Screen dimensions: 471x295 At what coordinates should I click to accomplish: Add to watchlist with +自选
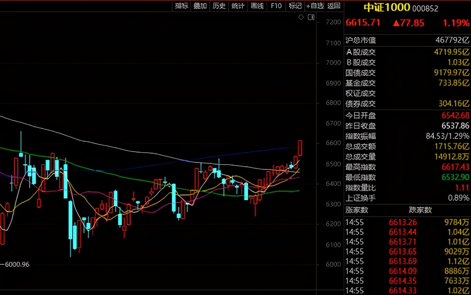[x=315, y=6]
